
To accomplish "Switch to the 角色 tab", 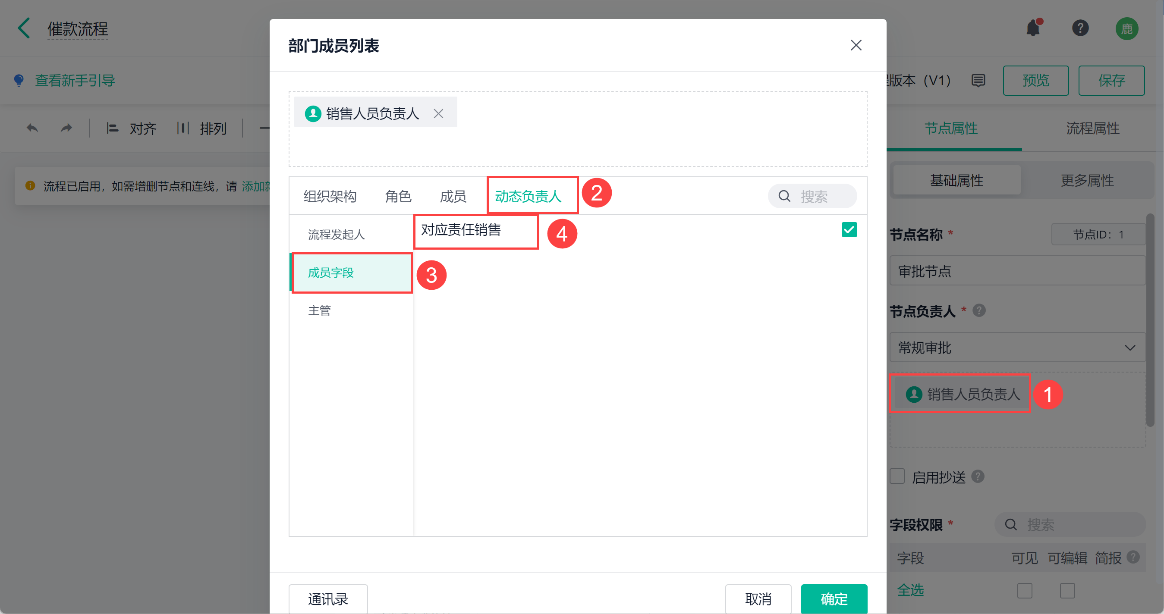I will coord(398,196).
